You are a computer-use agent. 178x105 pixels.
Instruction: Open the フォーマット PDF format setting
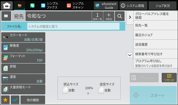coord(23,58)
